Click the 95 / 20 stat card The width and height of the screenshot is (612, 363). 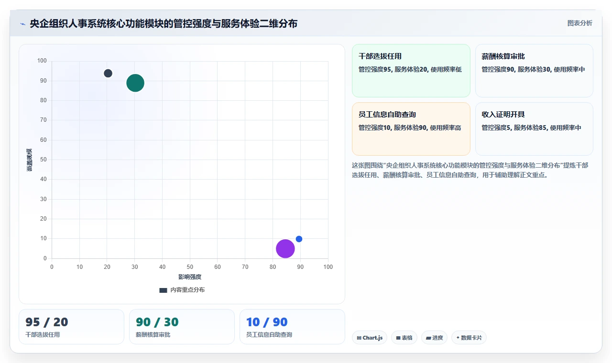point(71,327)
